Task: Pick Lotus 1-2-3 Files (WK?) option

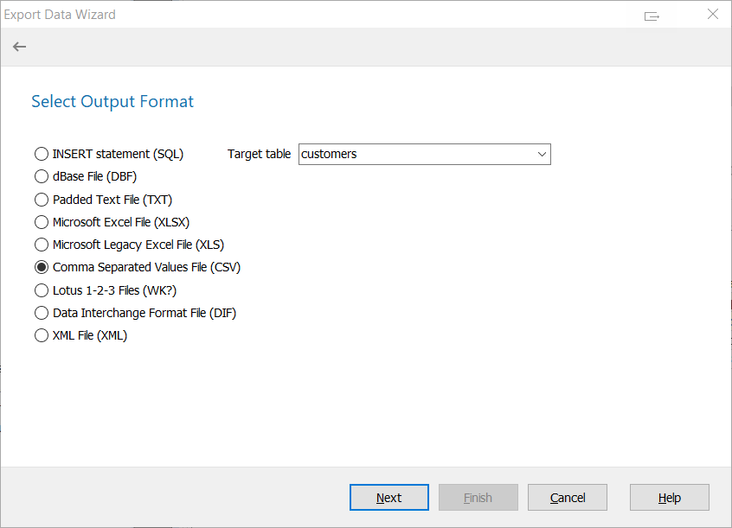Action: [42, 290]
